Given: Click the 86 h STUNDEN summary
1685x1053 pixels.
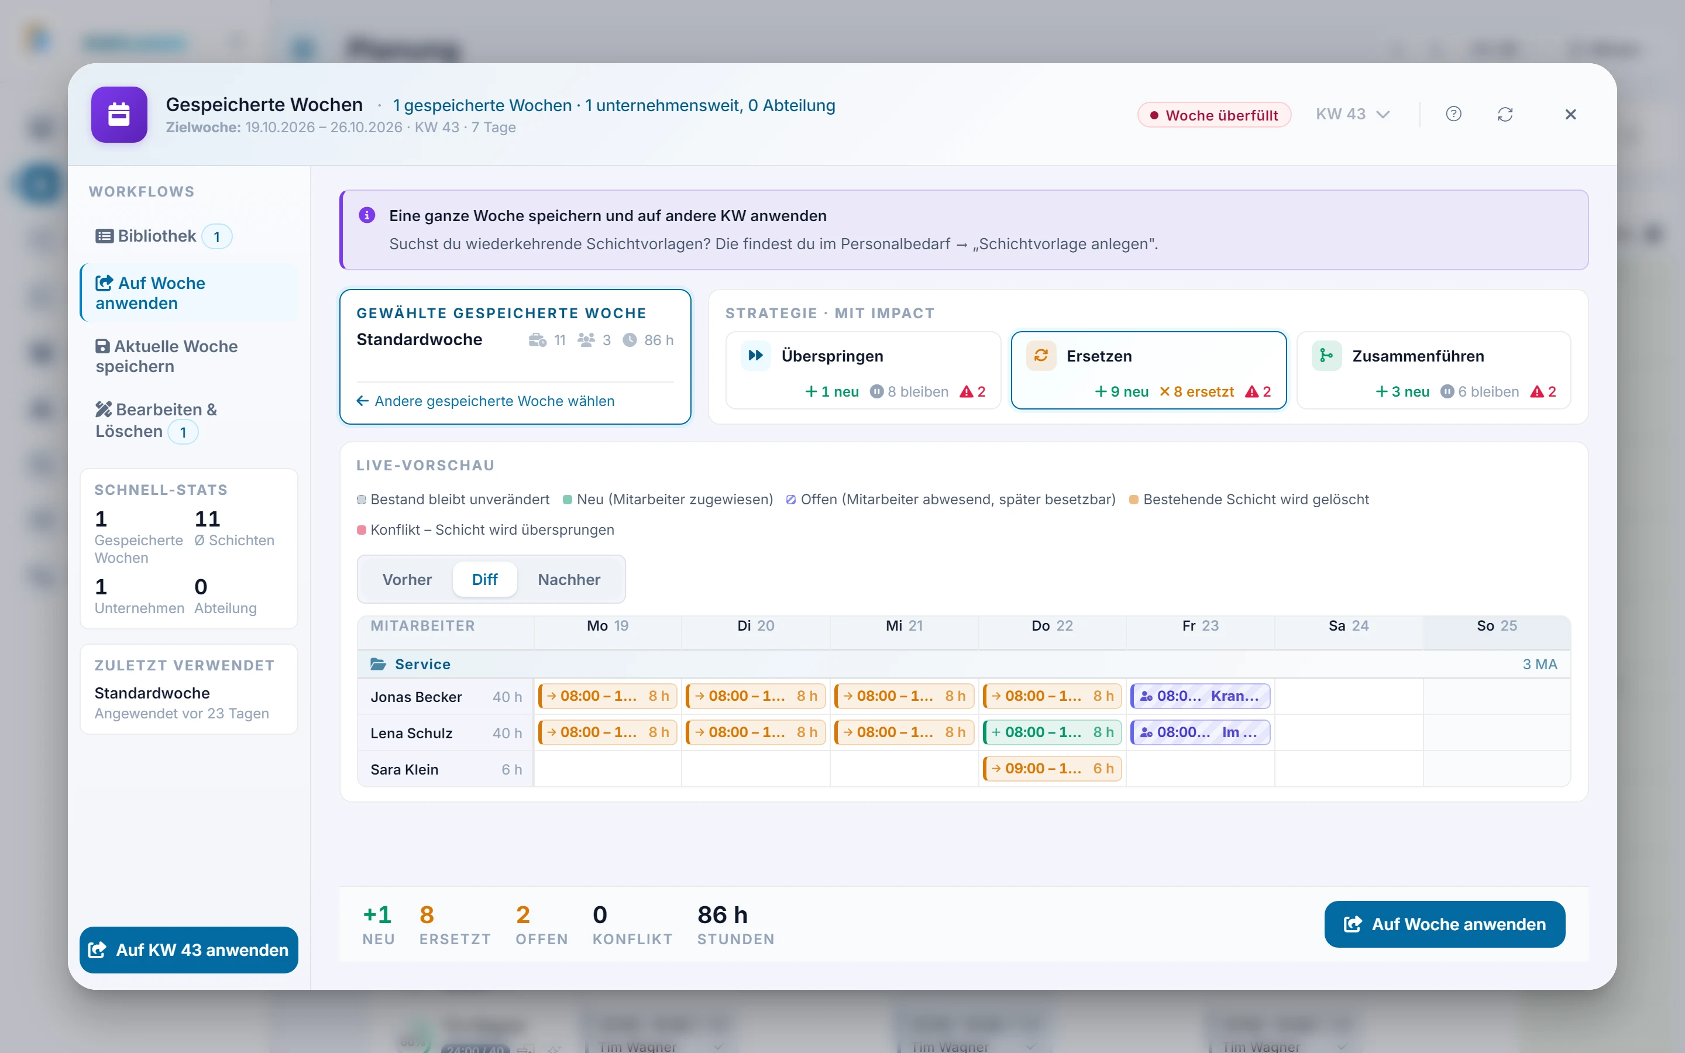Looking at the screenshot, I should (735, 925).
